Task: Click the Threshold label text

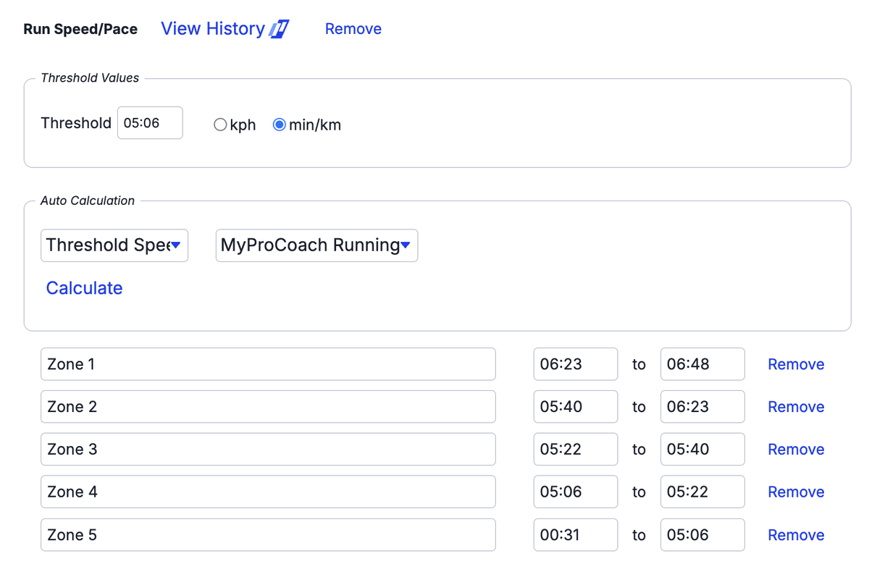Action: pyautogui.click(x=76, y=123)
